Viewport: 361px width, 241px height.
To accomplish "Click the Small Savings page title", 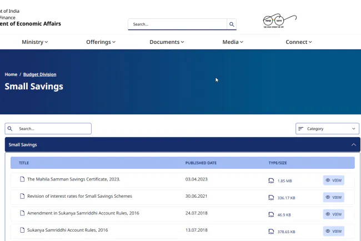I will coord(34,86).
